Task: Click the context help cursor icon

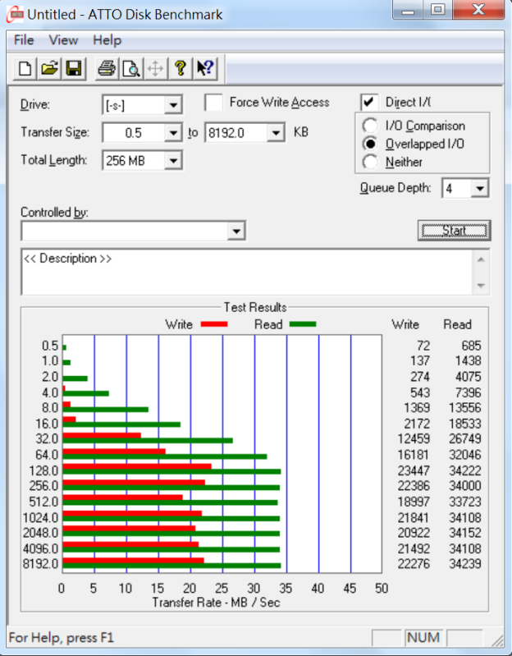Action: (x=205, y=68)
